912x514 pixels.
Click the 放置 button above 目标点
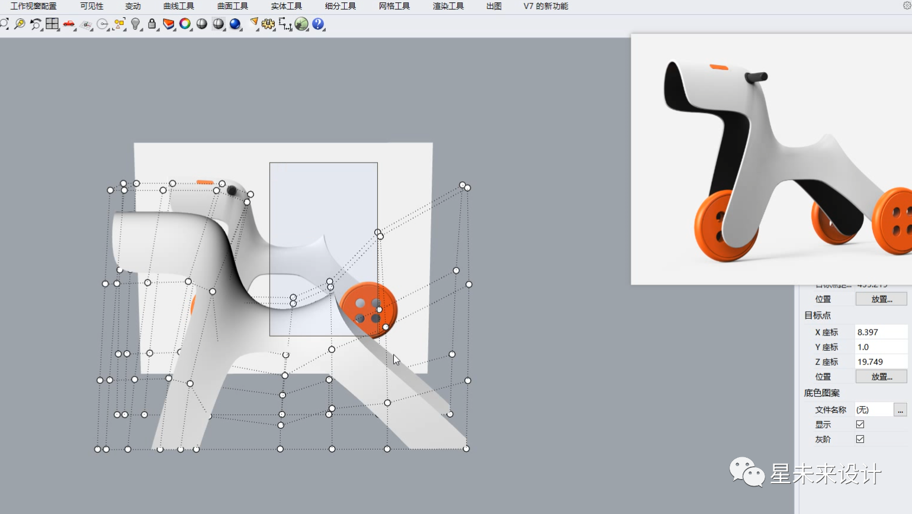tap(881, 299)
